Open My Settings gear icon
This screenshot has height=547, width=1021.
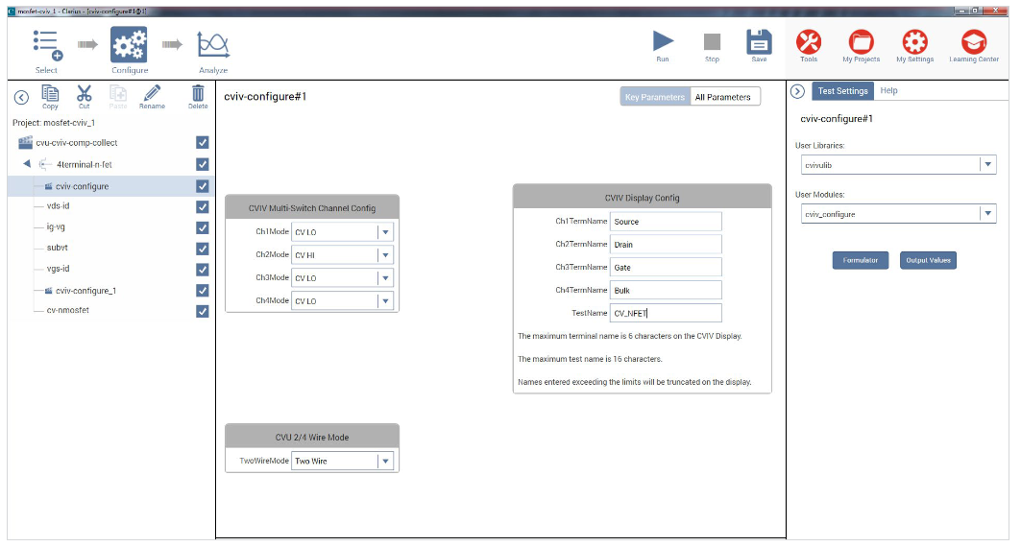914,41
